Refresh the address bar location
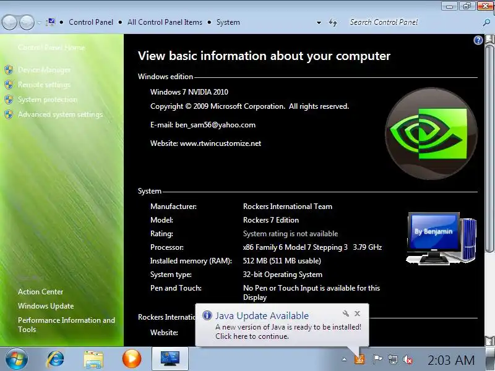This screenshot has width=495, height=371. [333, 22]
